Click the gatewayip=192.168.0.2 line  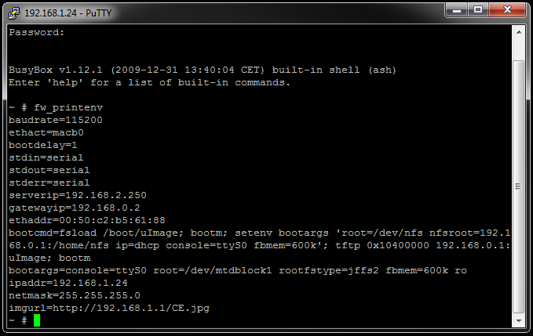tap(74, 208)
